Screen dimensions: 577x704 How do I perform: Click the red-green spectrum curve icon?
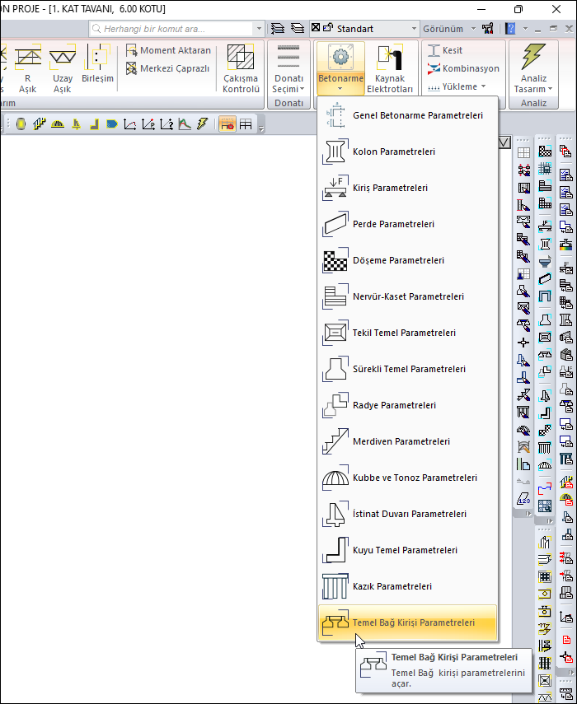(185, 124)
